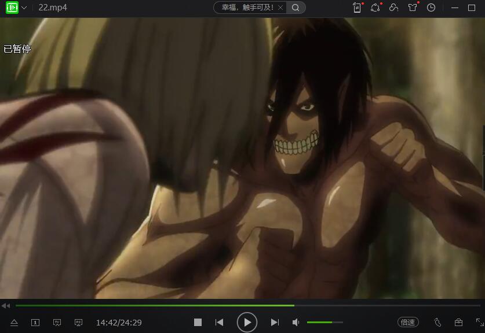Stop the video playback
This screenshot has width=485, height=333.
(x=198, y=322)
